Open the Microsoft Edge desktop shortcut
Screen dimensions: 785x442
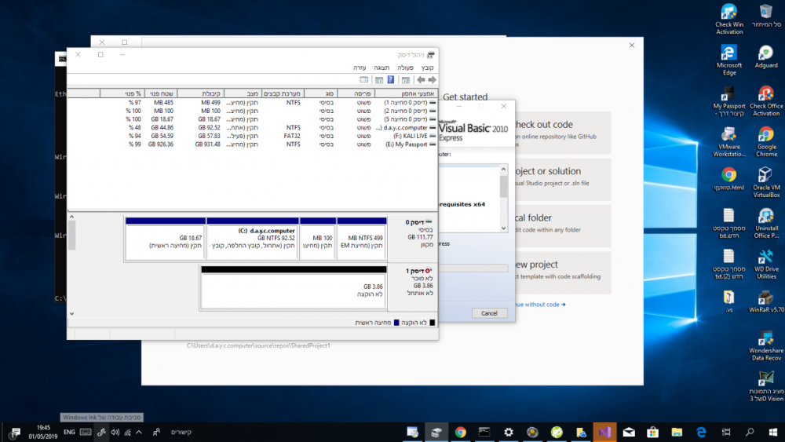pos(729,60)
